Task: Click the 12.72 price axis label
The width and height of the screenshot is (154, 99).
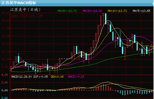Action: click(6, 52)
